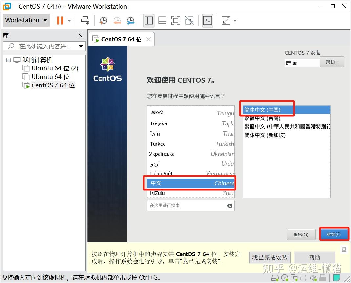This screenshot has height=283, width=351.
Task: Toggle the thumbnail bar display
Action: 162,20
